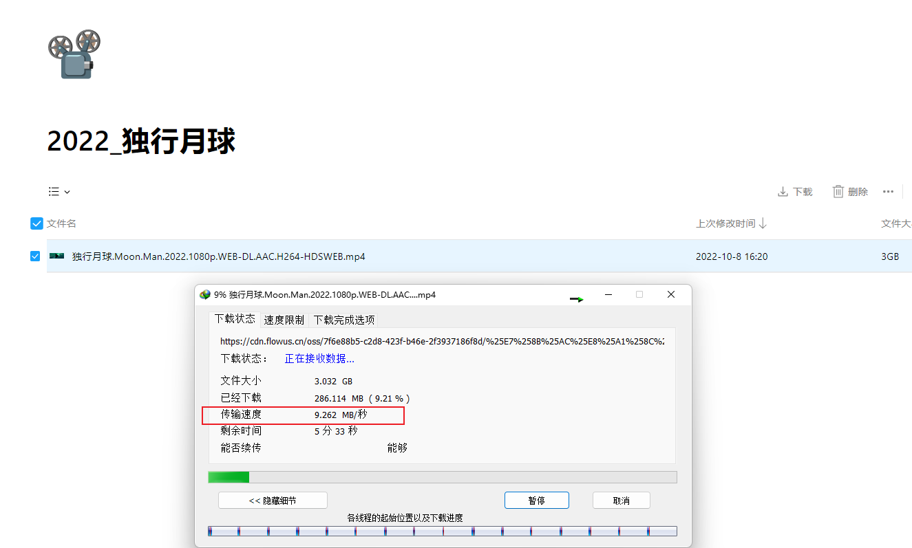The width and height of the screenshot is (912, 548).
Task: Toggle the select-all checkbox beside 文件名
Action: (37, 223)
